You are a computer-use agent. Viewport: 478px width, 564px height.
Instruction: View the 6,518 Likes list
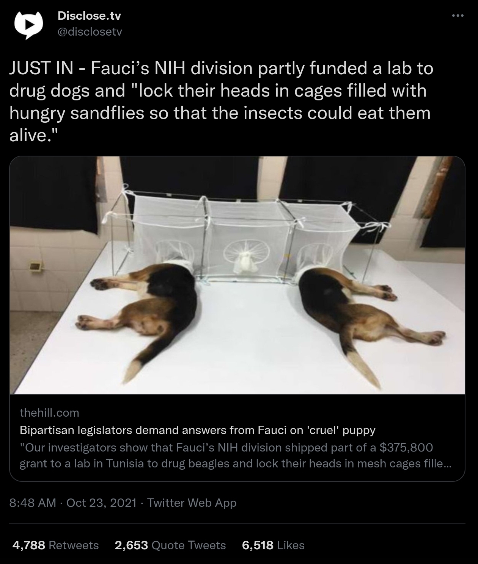[273, 545]
